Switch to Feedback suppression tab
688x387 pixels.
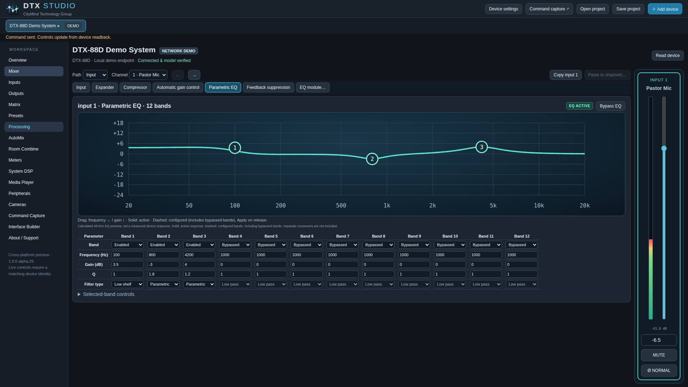(x=268, y=87)
